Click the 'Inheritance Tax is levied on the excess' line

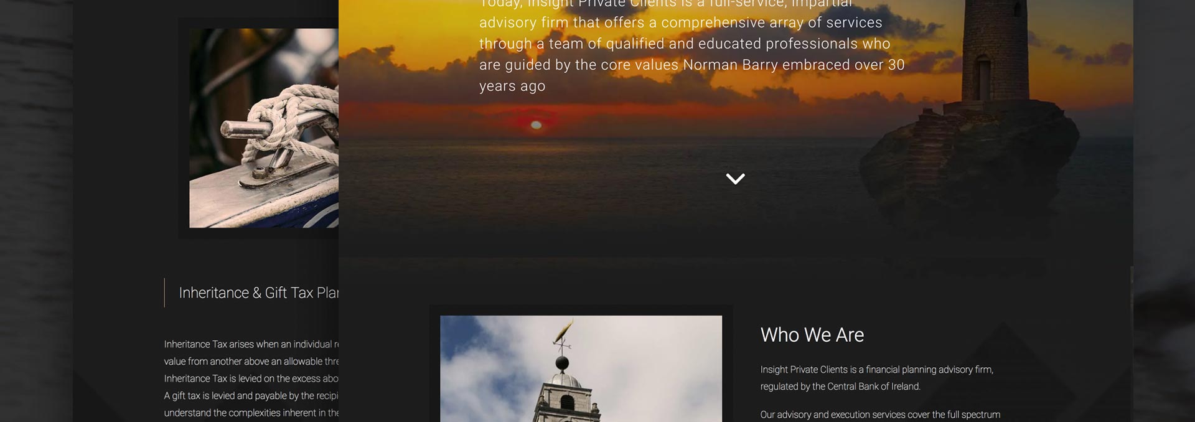[x=251, y=378]
